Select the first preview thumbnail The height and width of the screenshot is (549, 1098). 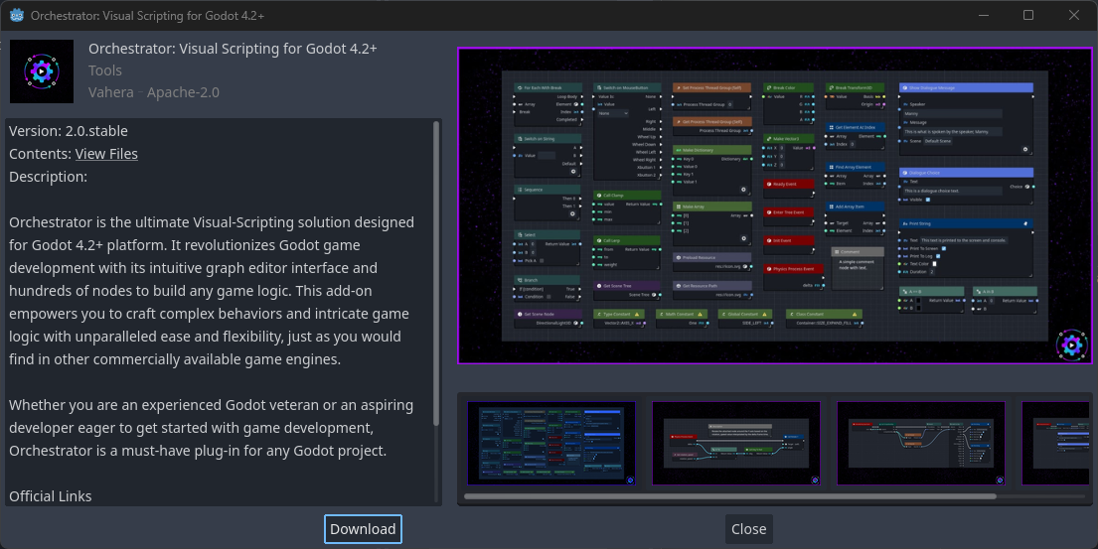(551, 444)
